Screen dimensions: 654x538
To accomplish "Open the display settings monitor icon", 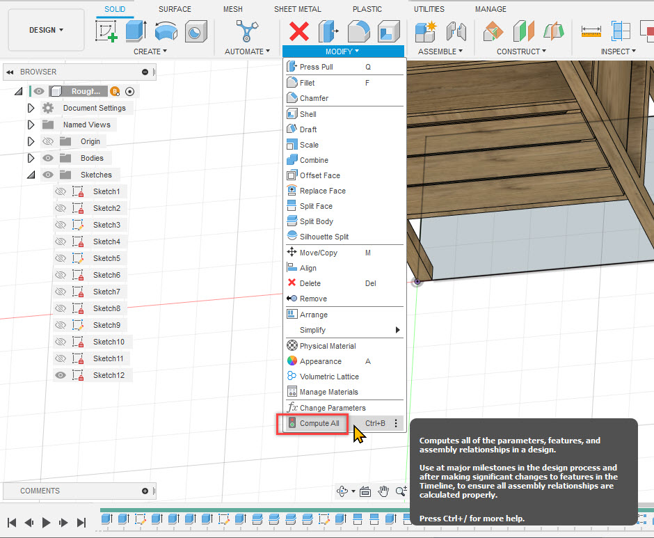I will coord(365,491).
